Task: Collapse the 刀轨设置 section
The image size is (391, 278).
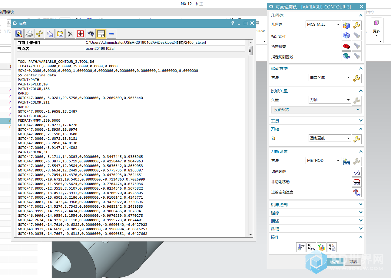Action: point(316,152)
